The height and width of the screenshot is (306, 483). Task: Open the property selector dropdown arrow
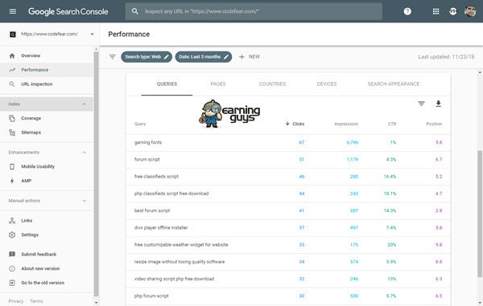(x=92, y=34)
